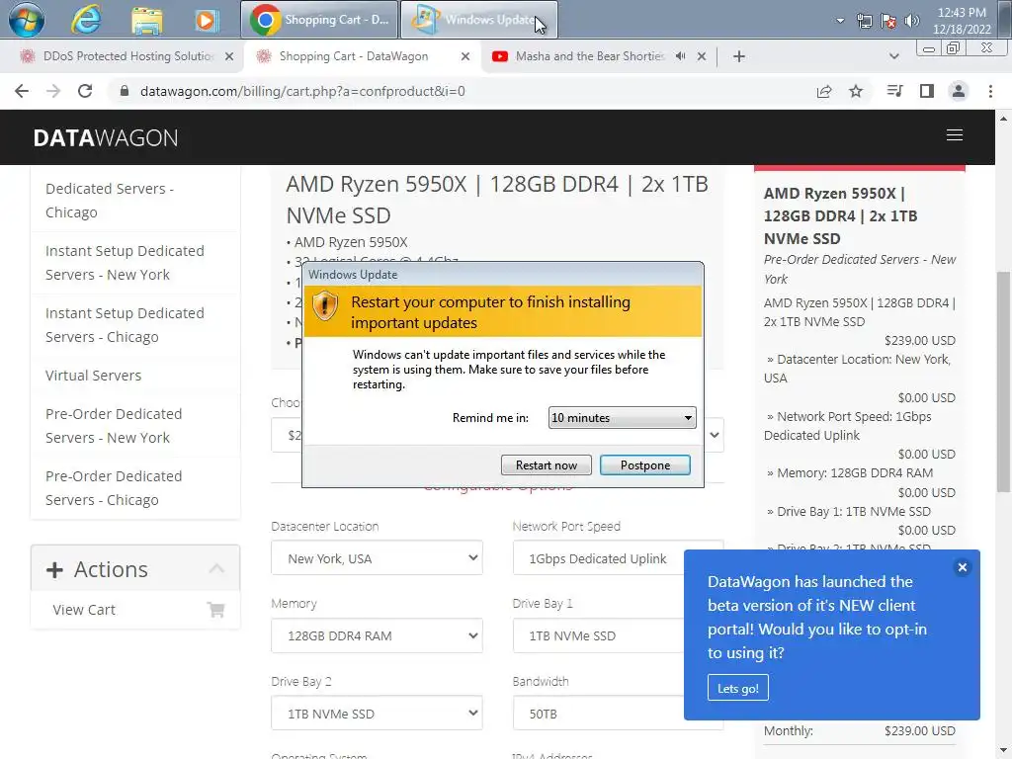Click the page vertical scrollbar thumb

[1003, 382]
